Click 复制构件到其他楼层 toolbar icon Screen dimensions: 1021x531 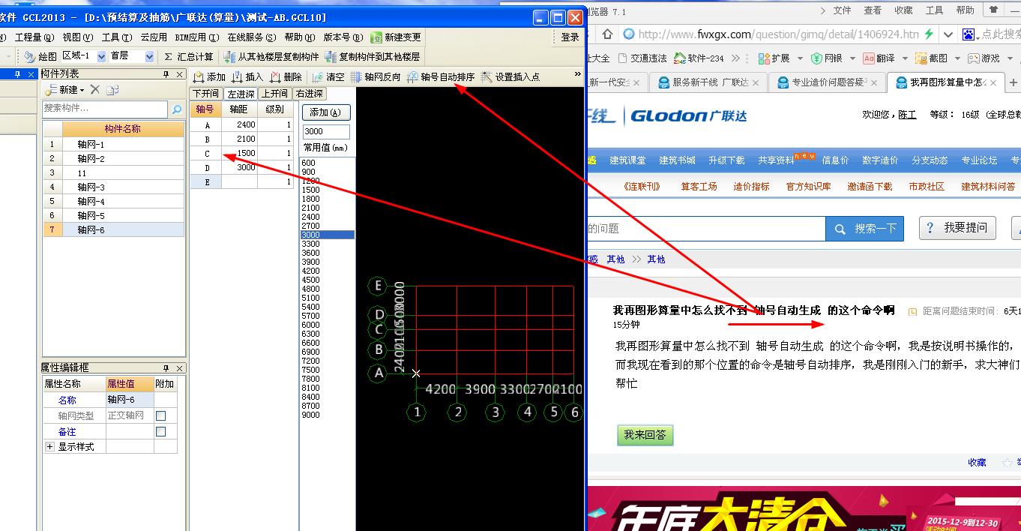coord(331,56)
